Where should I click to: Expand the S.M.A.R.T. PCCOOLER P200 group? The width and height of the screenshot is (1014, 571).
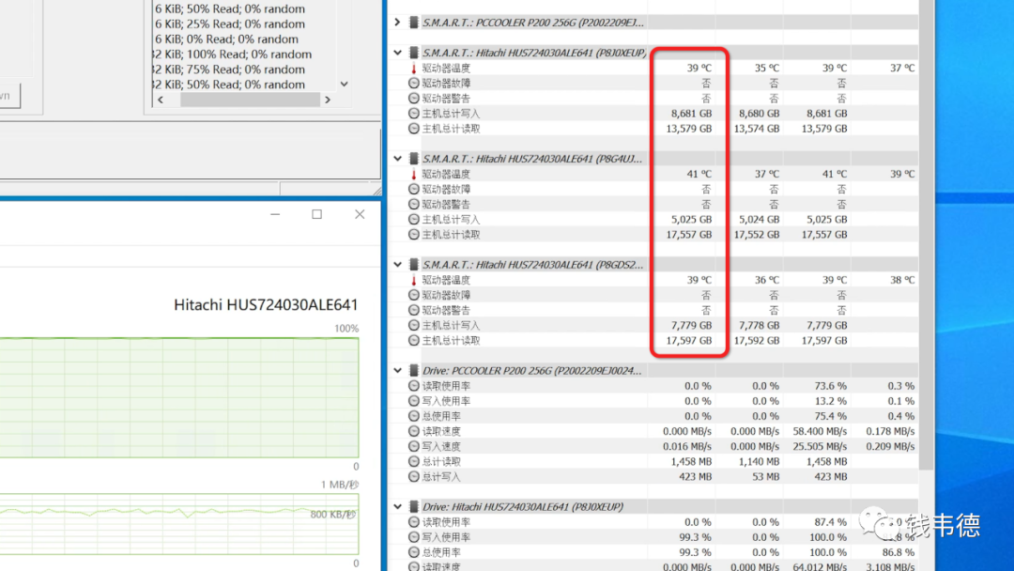coord(398,22)
